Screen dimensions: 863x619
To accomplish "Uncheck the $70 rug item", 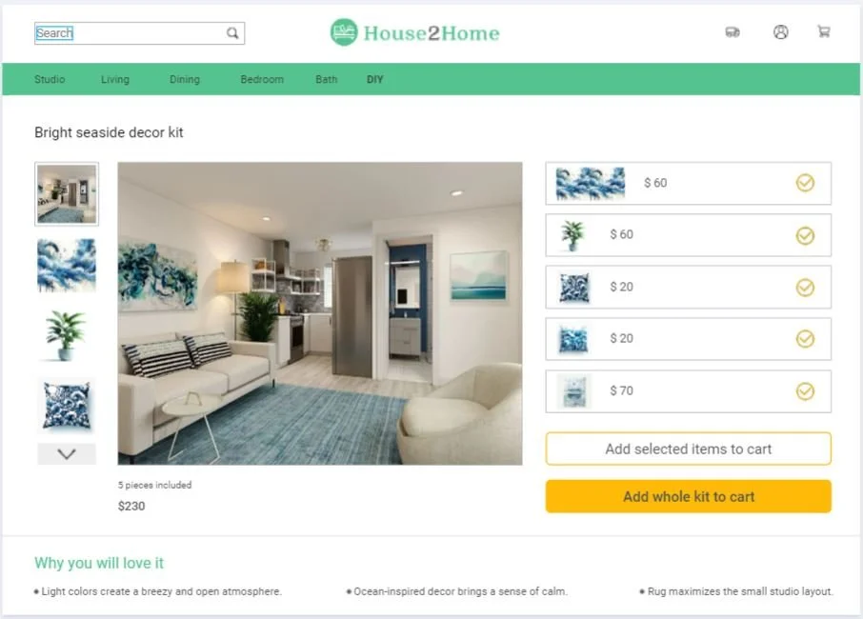I will coord(805,391).
